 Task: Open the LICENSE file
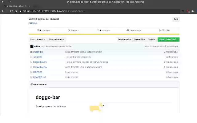38,72
